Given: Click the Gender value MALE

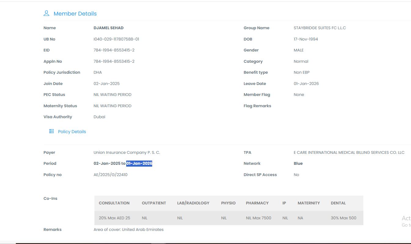Looking at the screenshot, I should (x=299, y=50).
